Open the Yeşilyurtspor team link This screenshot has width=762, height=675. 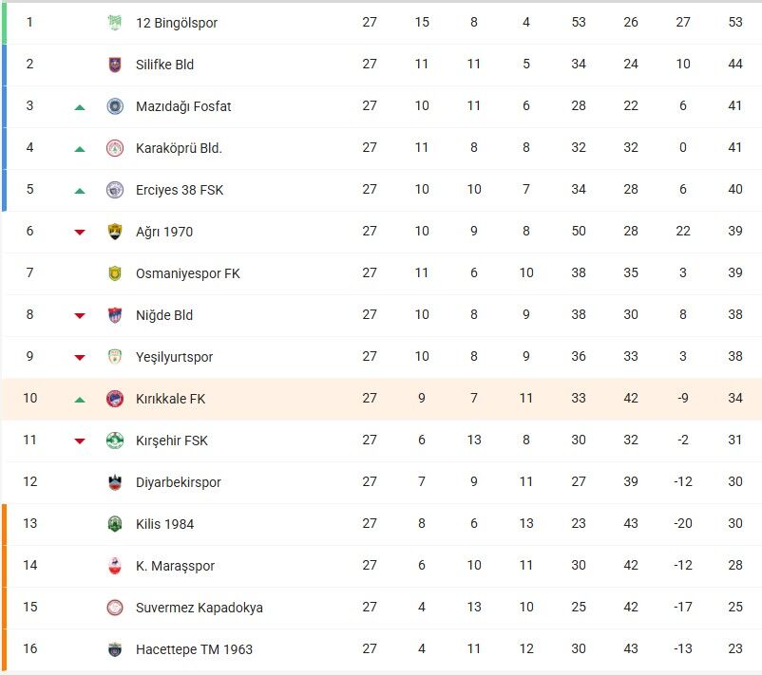pos(175,357)
